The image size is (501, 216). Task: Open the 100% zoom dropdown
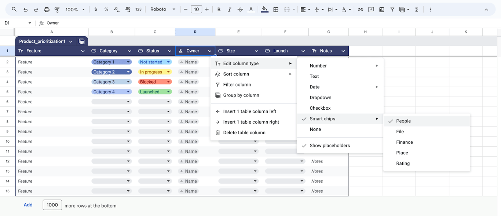coord(75,10)
